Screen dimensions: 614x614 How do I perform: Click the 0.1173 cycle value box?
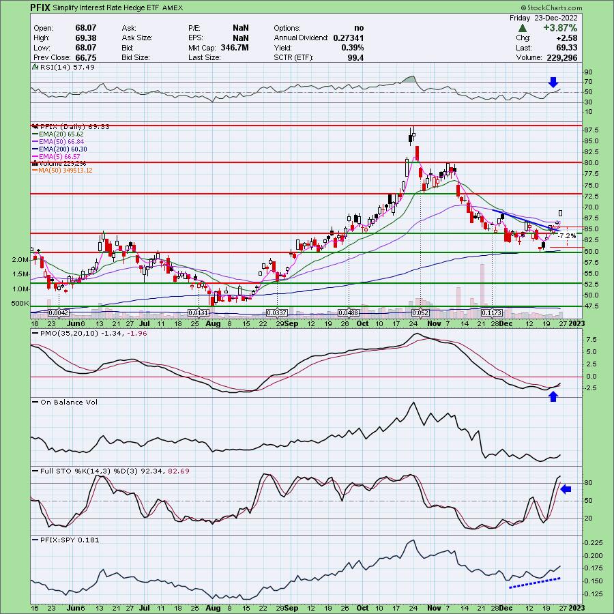[492, 313]
